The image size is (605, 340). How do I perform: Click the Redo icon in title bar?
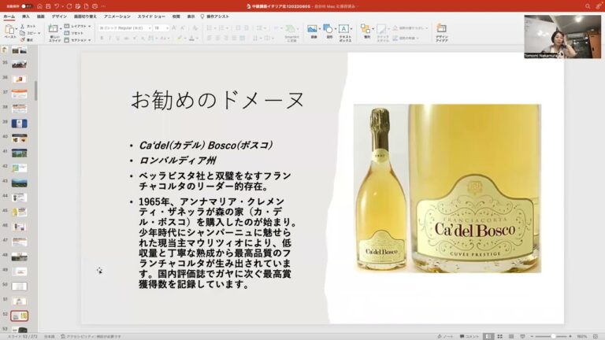pos(69,6)
